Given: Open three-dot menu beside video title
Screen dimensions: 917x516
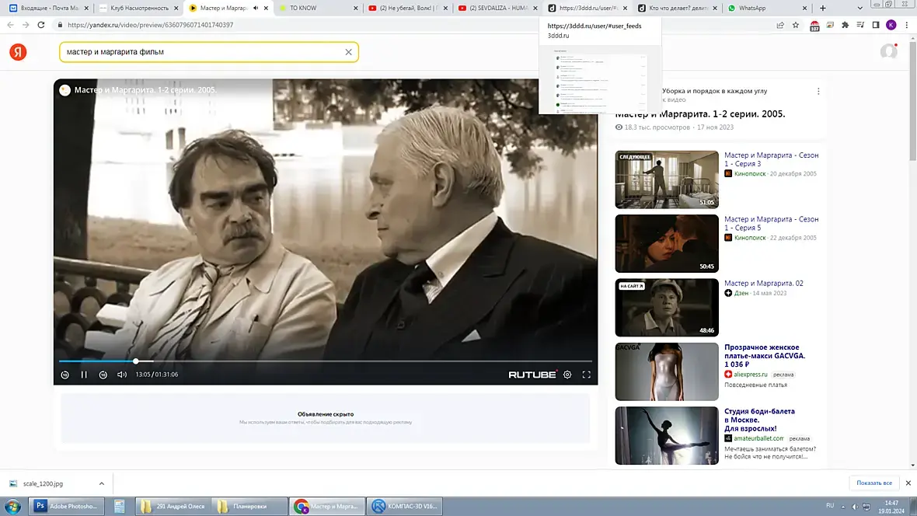Looking at the screenshot, I should (818, 91).
